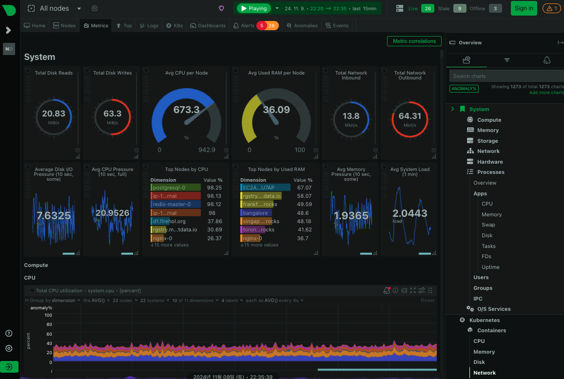Click the Add more charts link
The height and width of the screenshot is (379, 564).
click(x=546, y=93)
